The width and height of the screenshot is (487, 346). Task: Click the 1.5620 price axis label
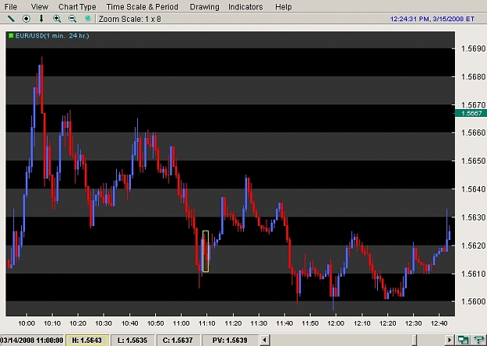(473, 245)
